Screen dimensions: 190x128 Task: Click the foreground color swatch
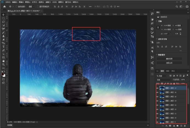pyautogui.click(x=2, y=74)
